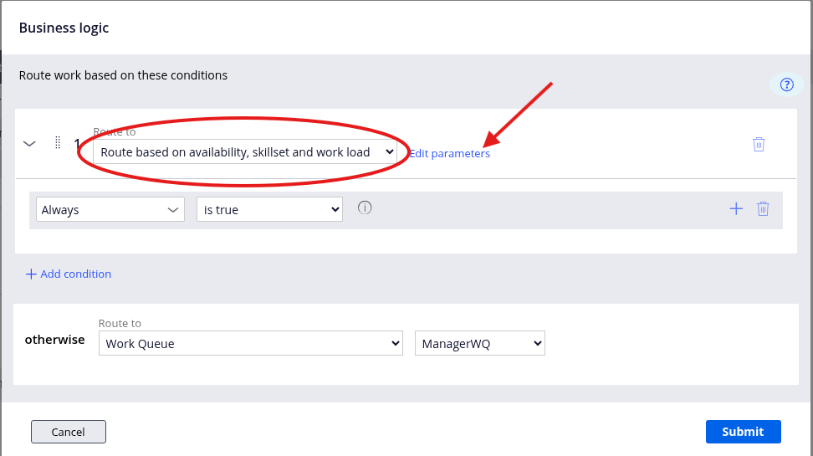This screenshot has width=813, height=456.
Task: Click the "otherwise" label
Action: tap(54, 340)
